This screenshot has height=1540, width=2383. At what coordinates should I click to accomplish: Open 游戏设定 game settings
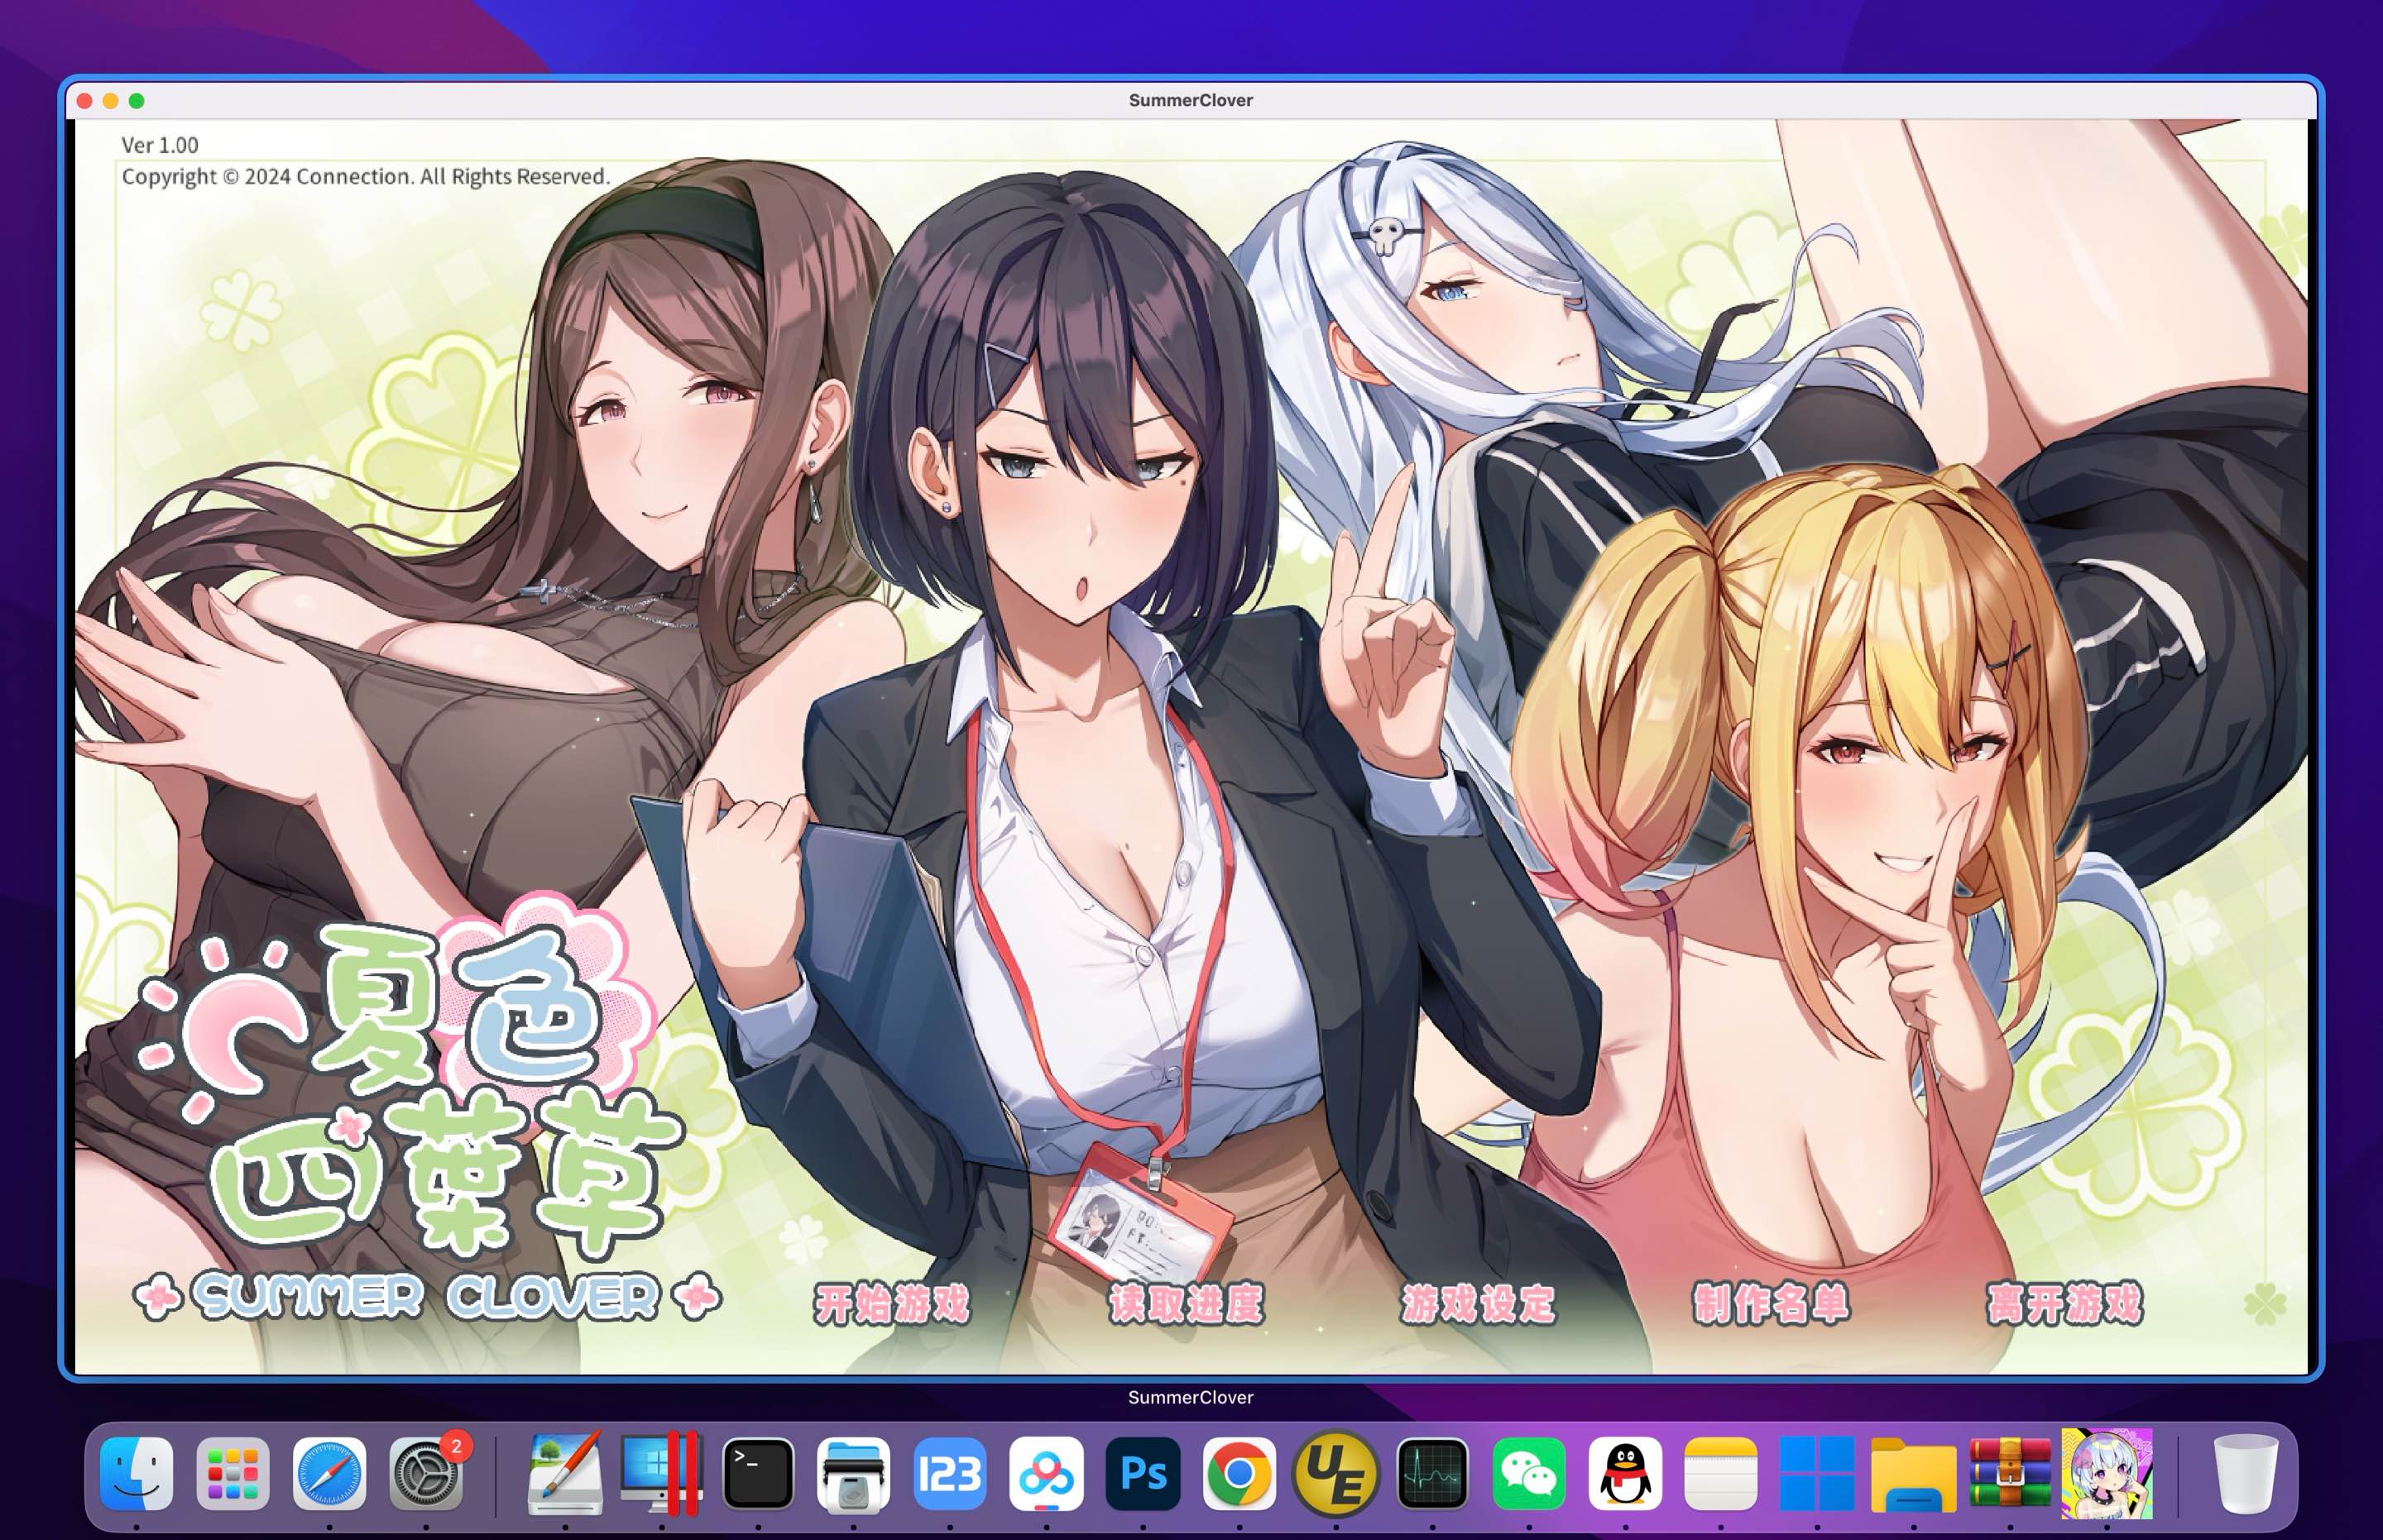1479,1304
